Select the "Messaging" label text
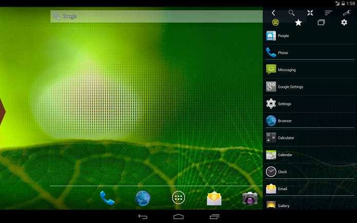Screen dimensions: 357x223 (x=287, y=70)
